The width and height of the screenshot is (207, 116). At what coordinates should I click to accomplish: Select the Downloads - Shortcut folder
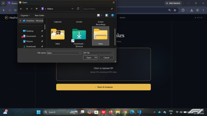pyautogui.click(x=79, y=38)
